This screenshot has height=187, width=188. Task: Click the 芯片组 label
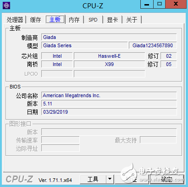tap(29, 56)
